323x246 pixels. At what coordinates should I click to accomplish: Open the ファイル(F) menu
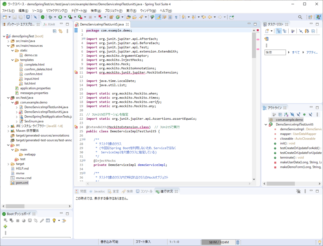tap(8, 11)
